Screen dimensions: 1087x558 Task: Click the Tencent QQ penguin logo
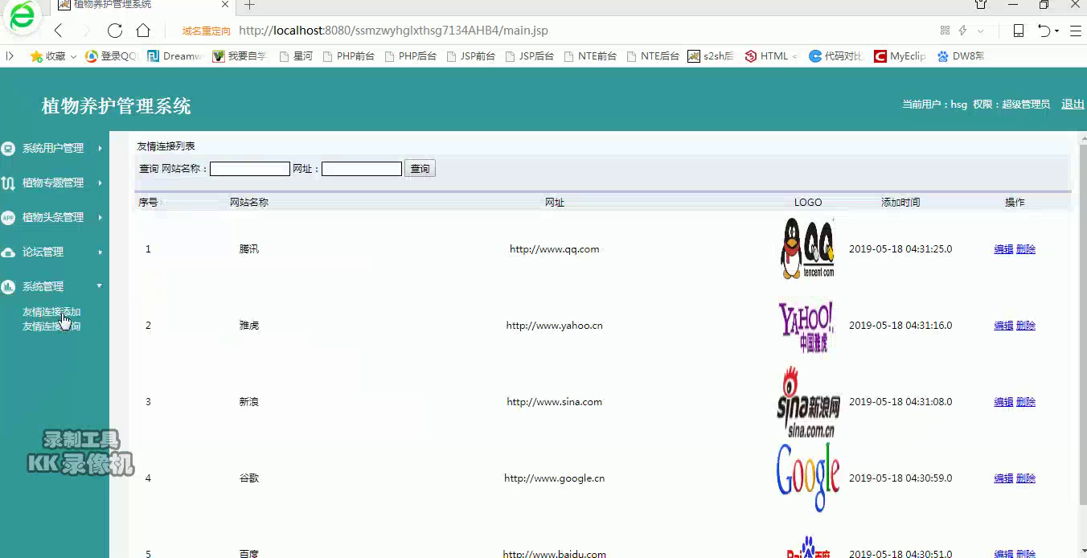[x=808, y=248]
